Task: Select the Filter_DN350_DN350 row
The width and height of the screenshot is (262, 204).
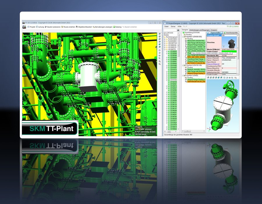Action: (196, 51)
